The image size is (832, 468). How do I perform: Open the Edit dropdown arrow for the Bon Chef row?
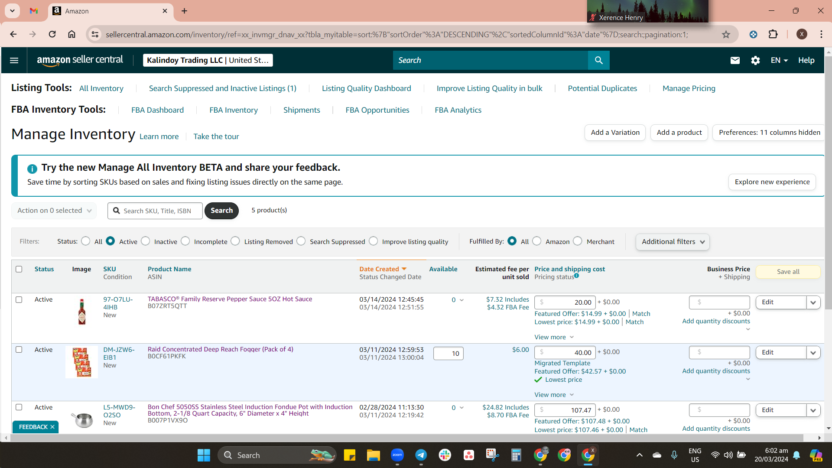[813, 410]
